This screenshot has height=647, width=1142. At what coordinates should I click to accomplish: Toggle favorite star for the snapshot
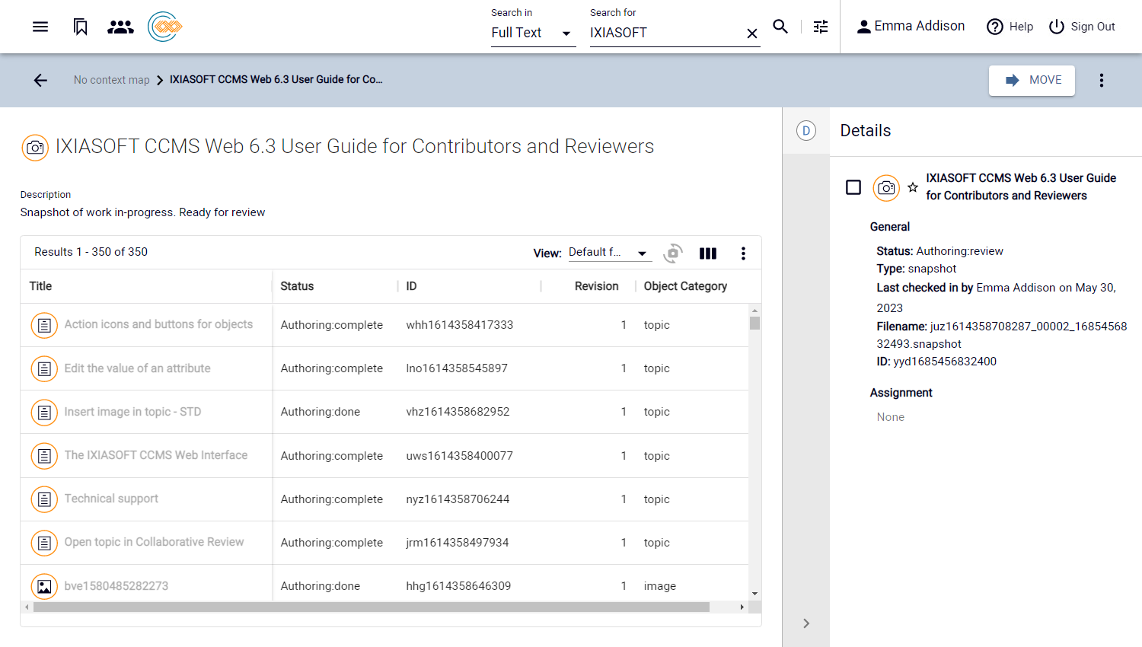(913, 187)
